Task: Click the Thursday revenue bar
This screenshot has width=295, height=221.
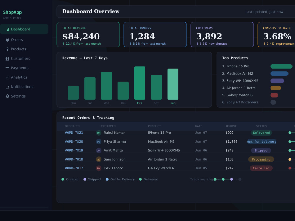Action: click(123, 90)
